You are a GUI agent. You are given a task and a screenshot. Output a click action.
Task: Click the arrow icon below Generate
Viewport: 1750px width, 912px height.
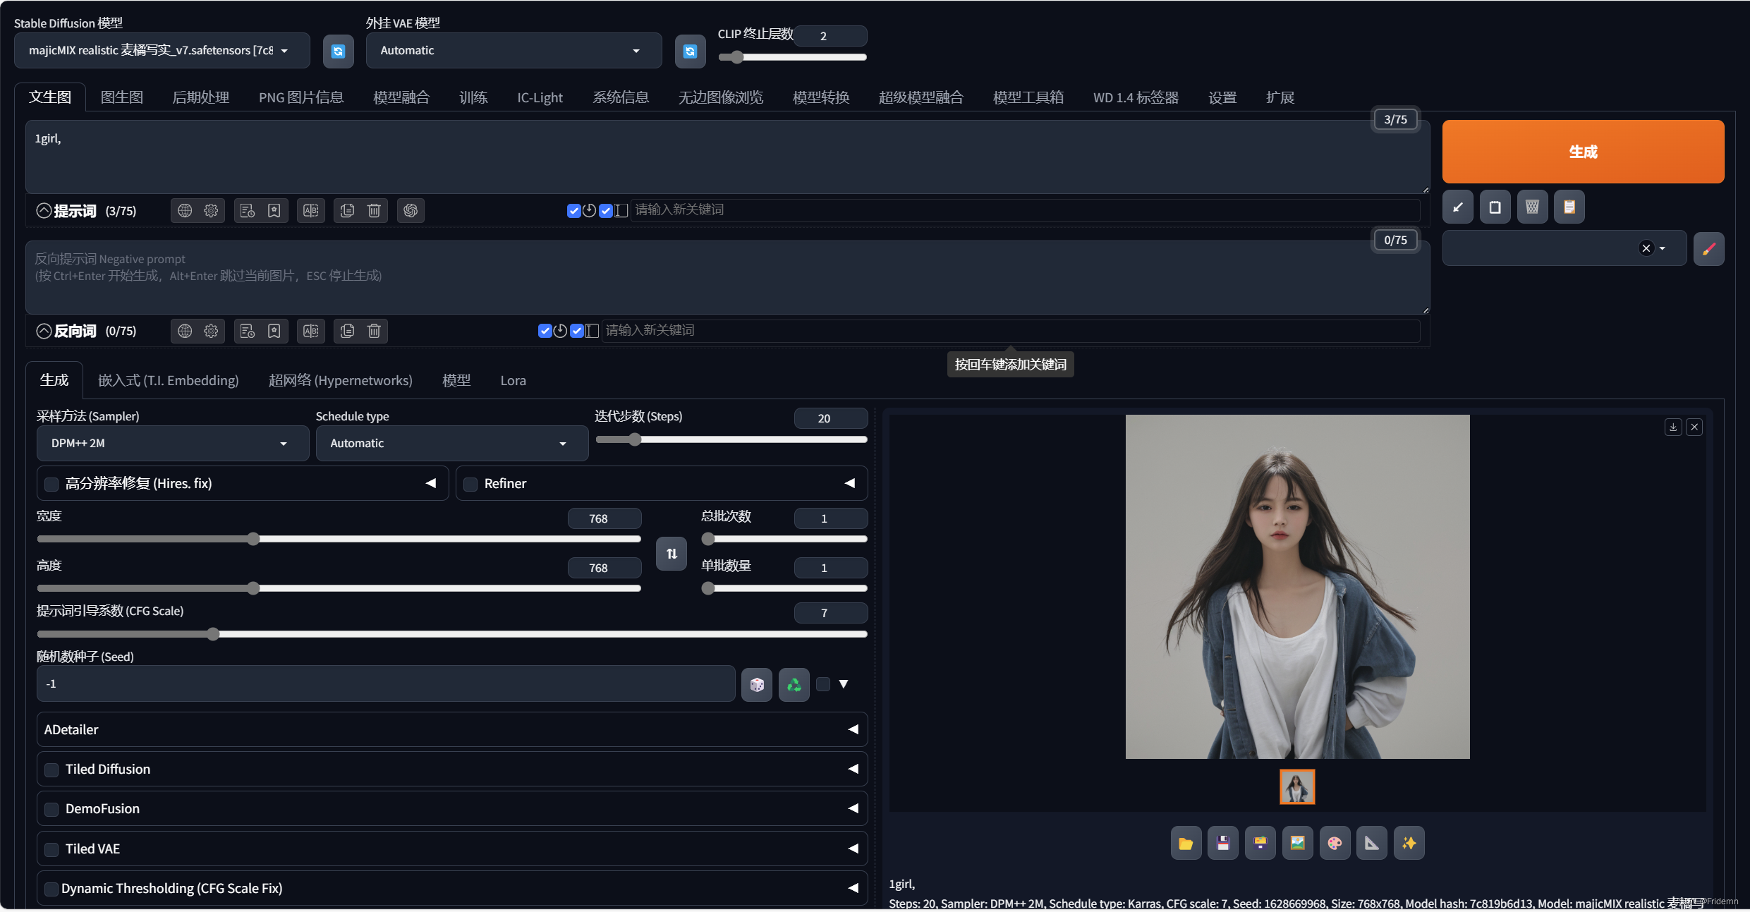[x=1457, y=207]
